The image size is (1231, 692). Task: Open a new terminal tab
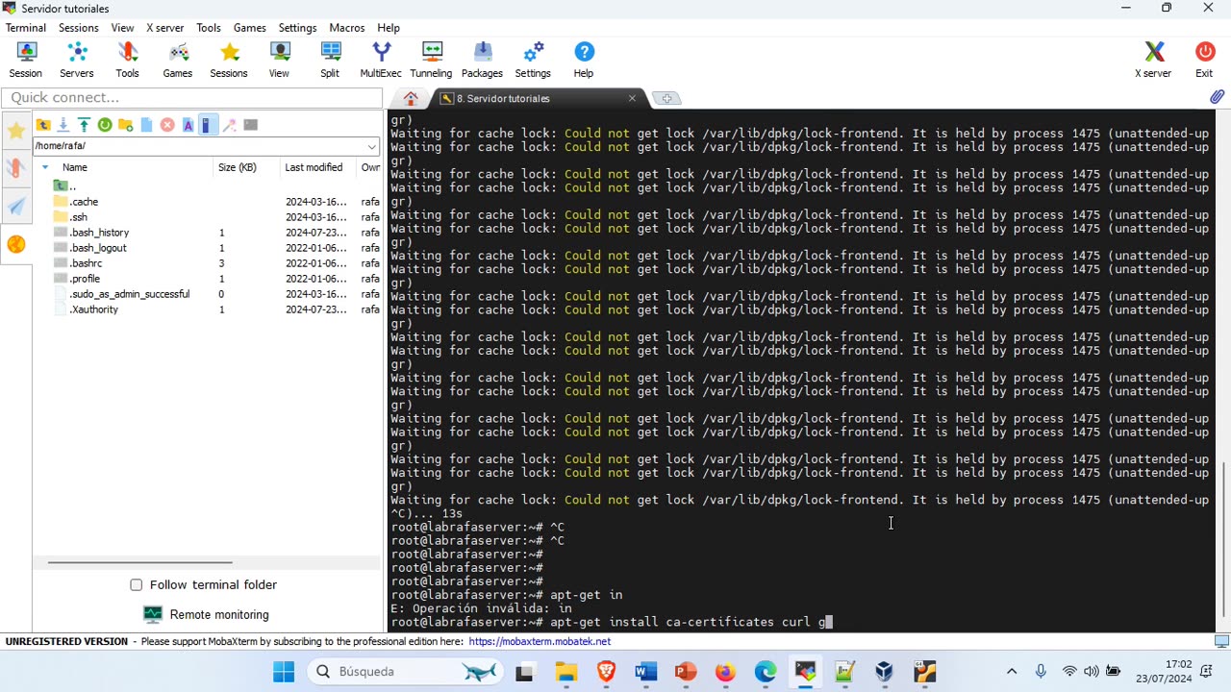pyautogui.click(x=666, y=98)
